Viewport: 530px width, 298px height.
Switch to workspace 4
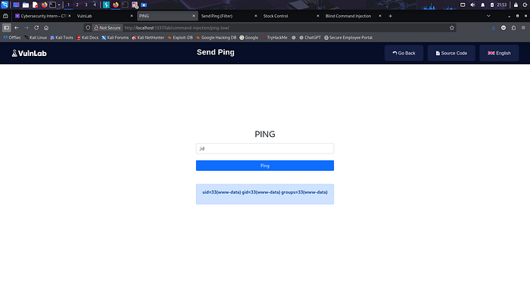pos(95,5)
